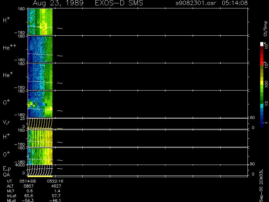Click the 'QA' row label
269x202 pixels.
[6, 175]
